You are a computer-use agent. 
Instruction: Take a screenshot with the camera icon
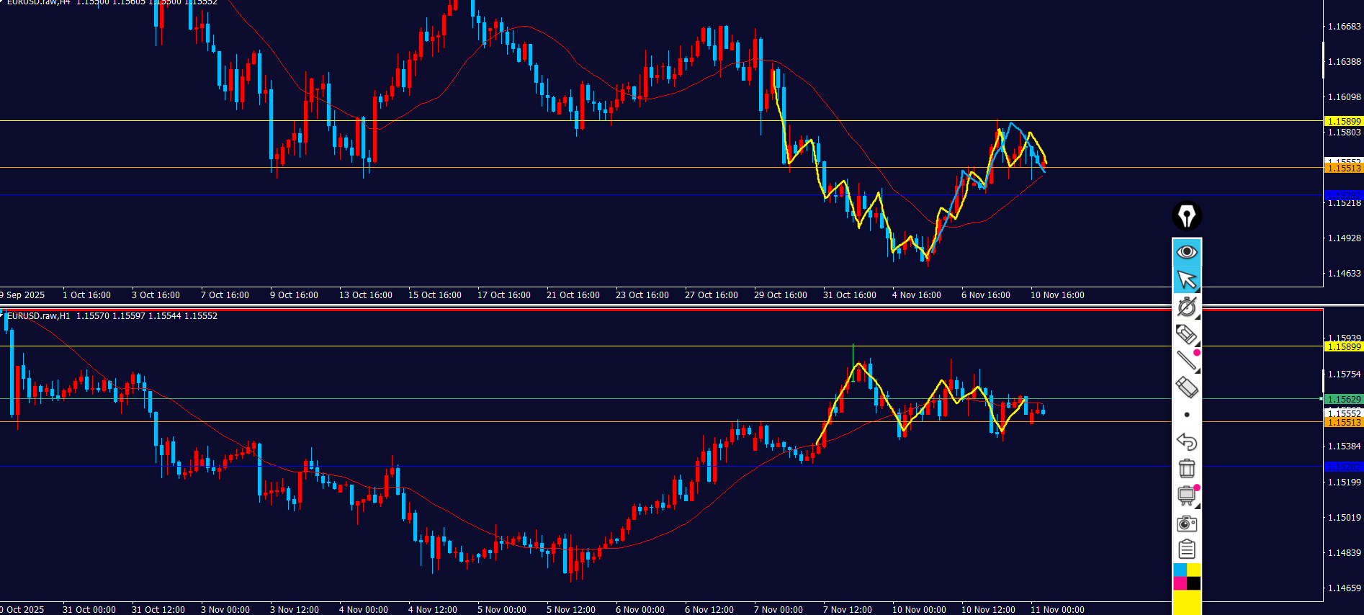[x=1186, y=524]
